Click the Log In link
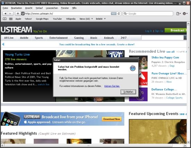 click(x=149, y=31)
